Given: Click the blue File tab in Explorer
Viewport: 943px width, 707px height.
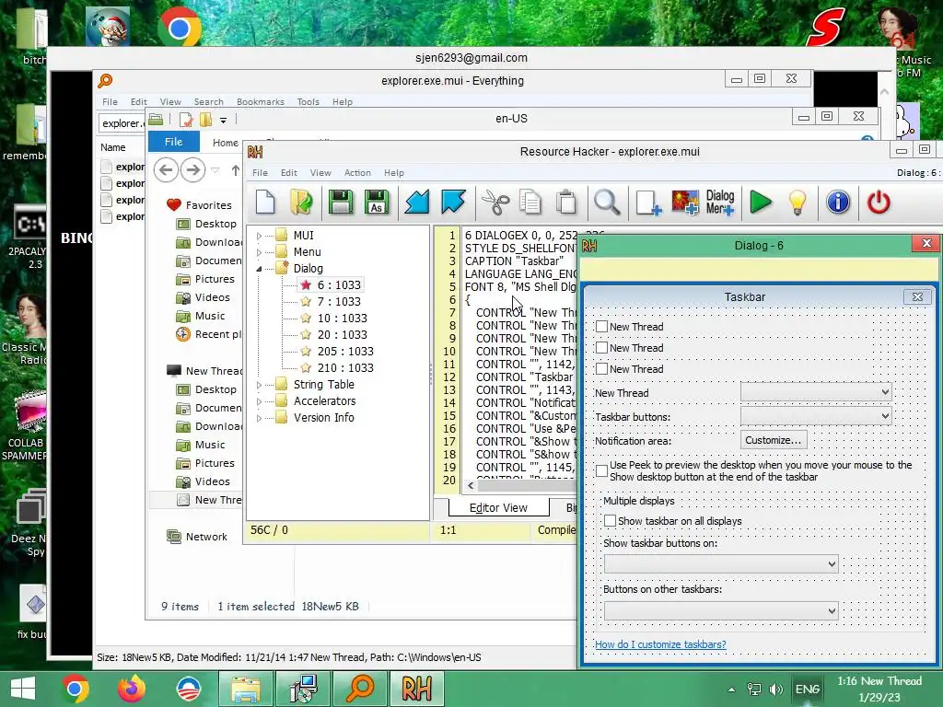Looking at the screenshot, I should coord(174,142).
